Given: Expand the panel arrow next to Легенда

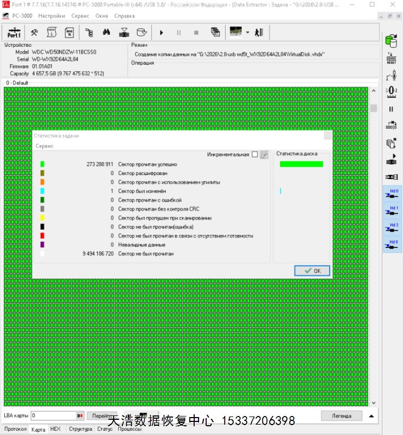Looking at the screenshot, I should pos(371,416).
